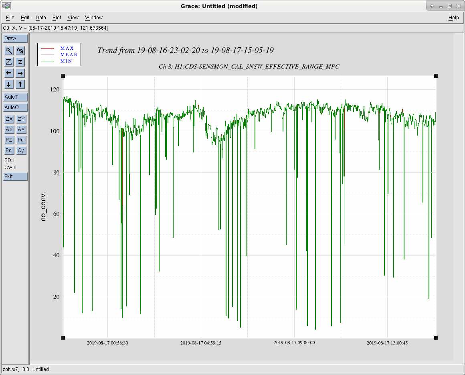Open the Edit menu

click(x=25, y=18)
